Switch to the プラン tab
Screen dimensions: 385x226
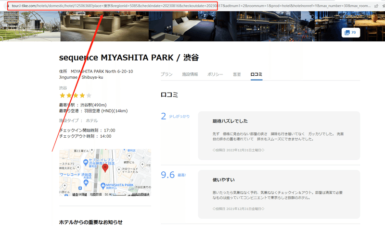[167, 74]
